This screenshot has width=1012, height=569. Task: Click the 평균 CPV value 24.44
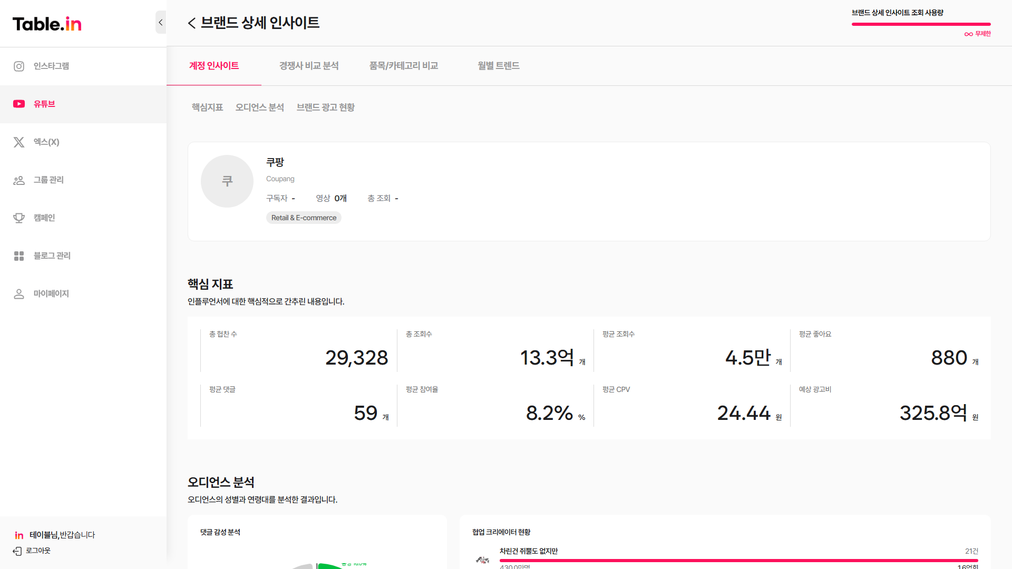(744, 414)
